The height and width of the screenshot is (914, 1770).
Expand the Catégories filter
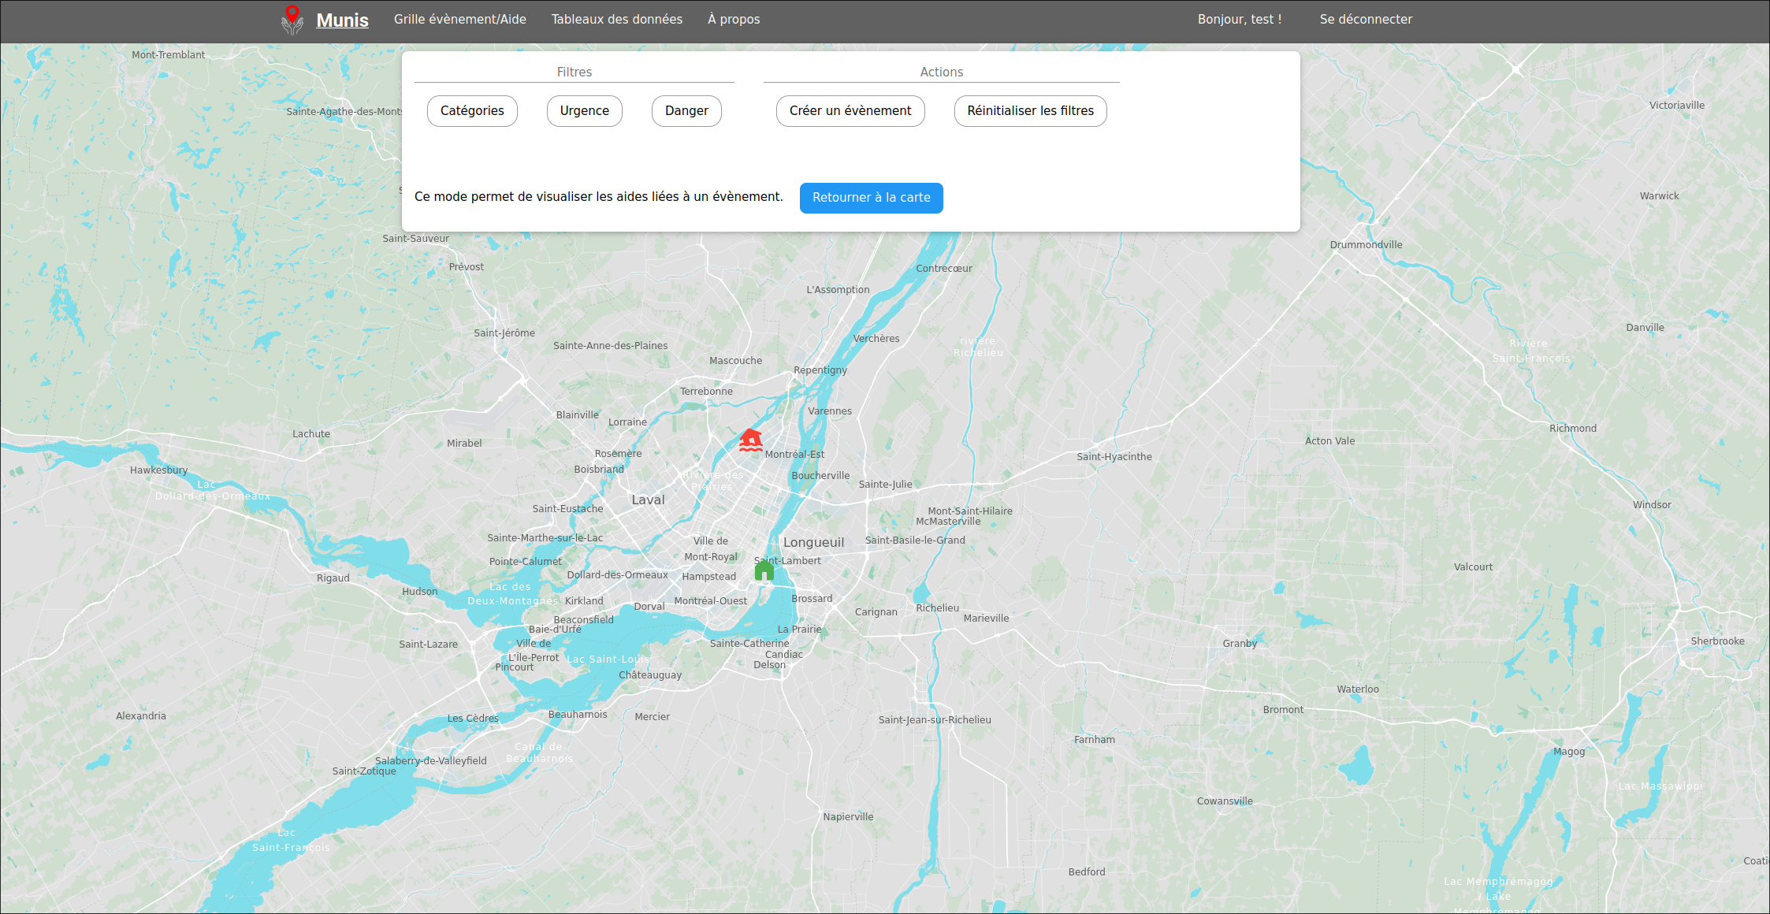[471, 111]
